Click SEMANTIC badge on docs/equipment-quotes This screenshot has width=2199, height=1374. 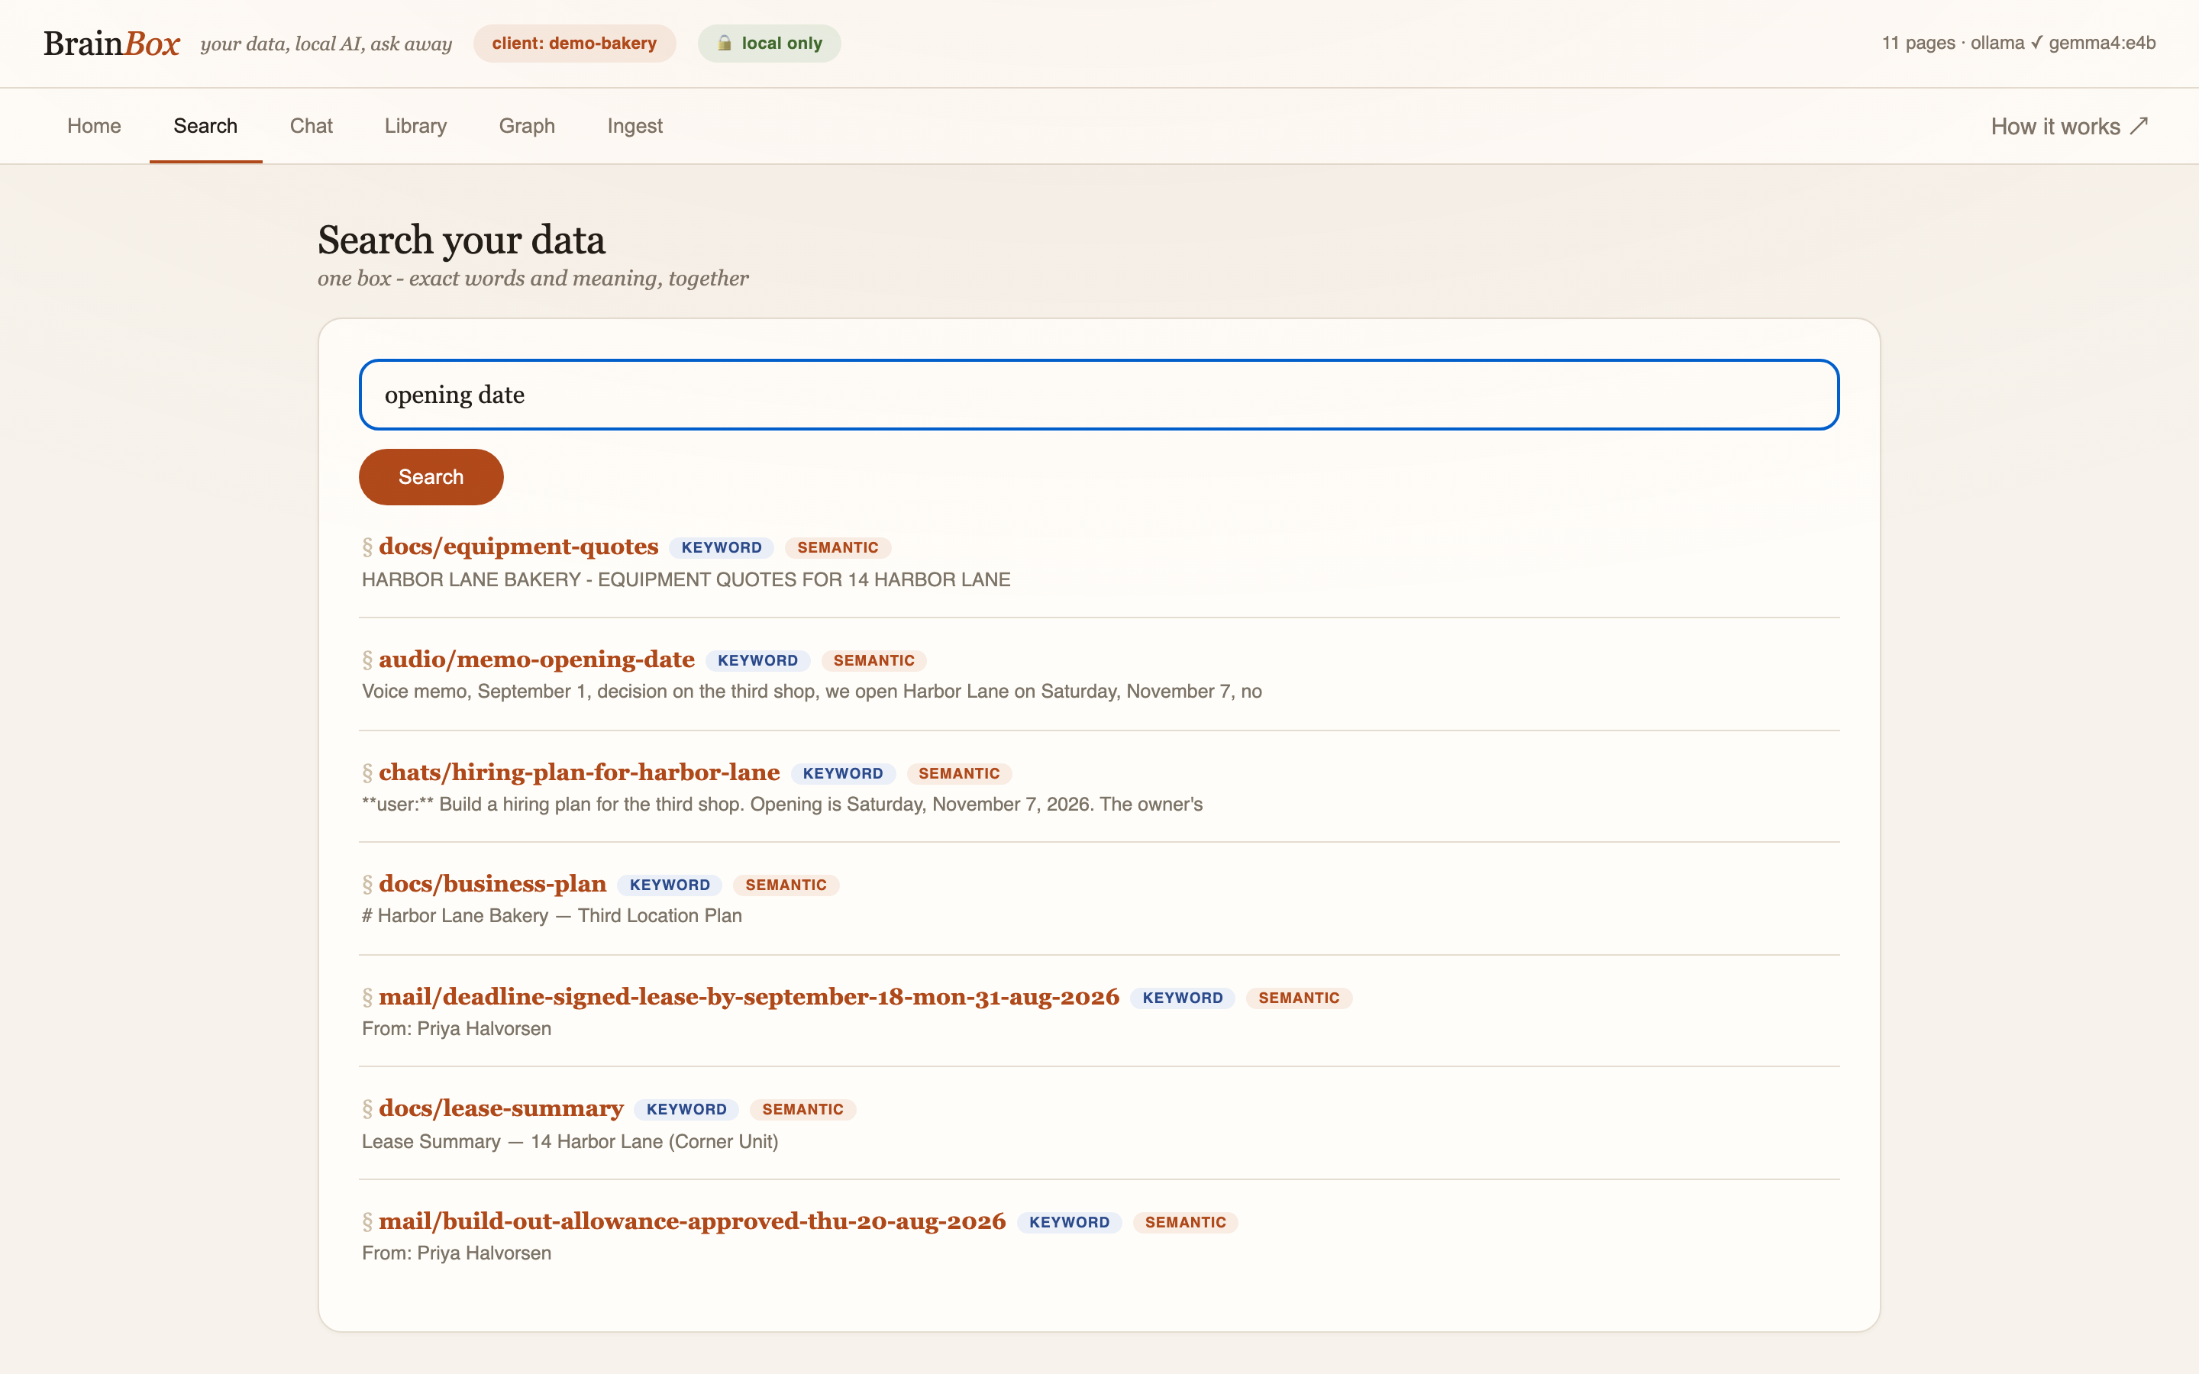click(838, 547)
